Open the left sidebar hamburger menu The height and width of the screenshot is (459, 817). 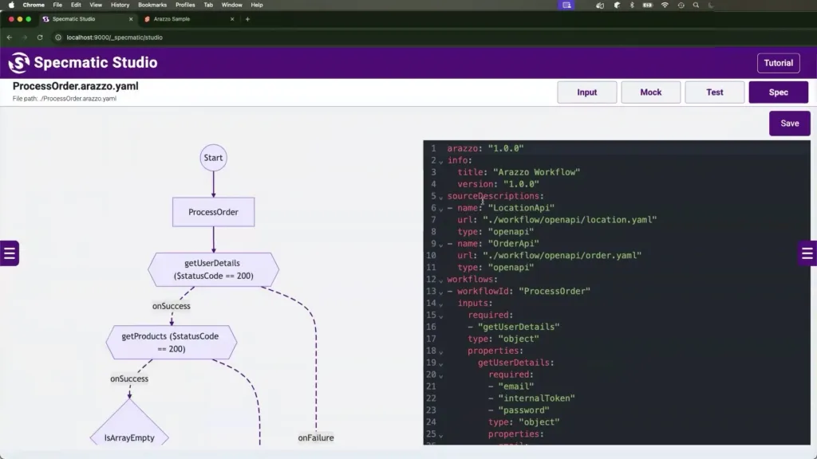[x=9, y=253]
